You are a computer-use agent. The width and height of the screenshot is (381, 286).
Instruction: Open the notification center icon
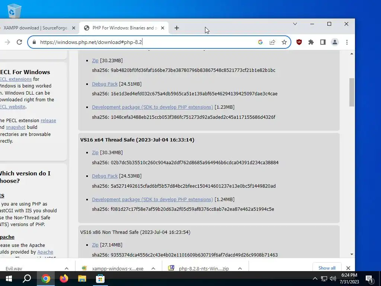click(369, 279)
